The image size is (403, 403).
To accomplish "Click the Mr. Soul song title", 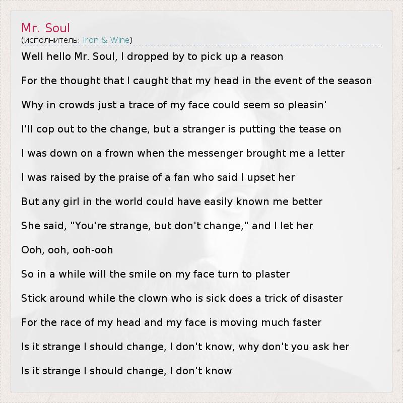I will coord(45,28).
